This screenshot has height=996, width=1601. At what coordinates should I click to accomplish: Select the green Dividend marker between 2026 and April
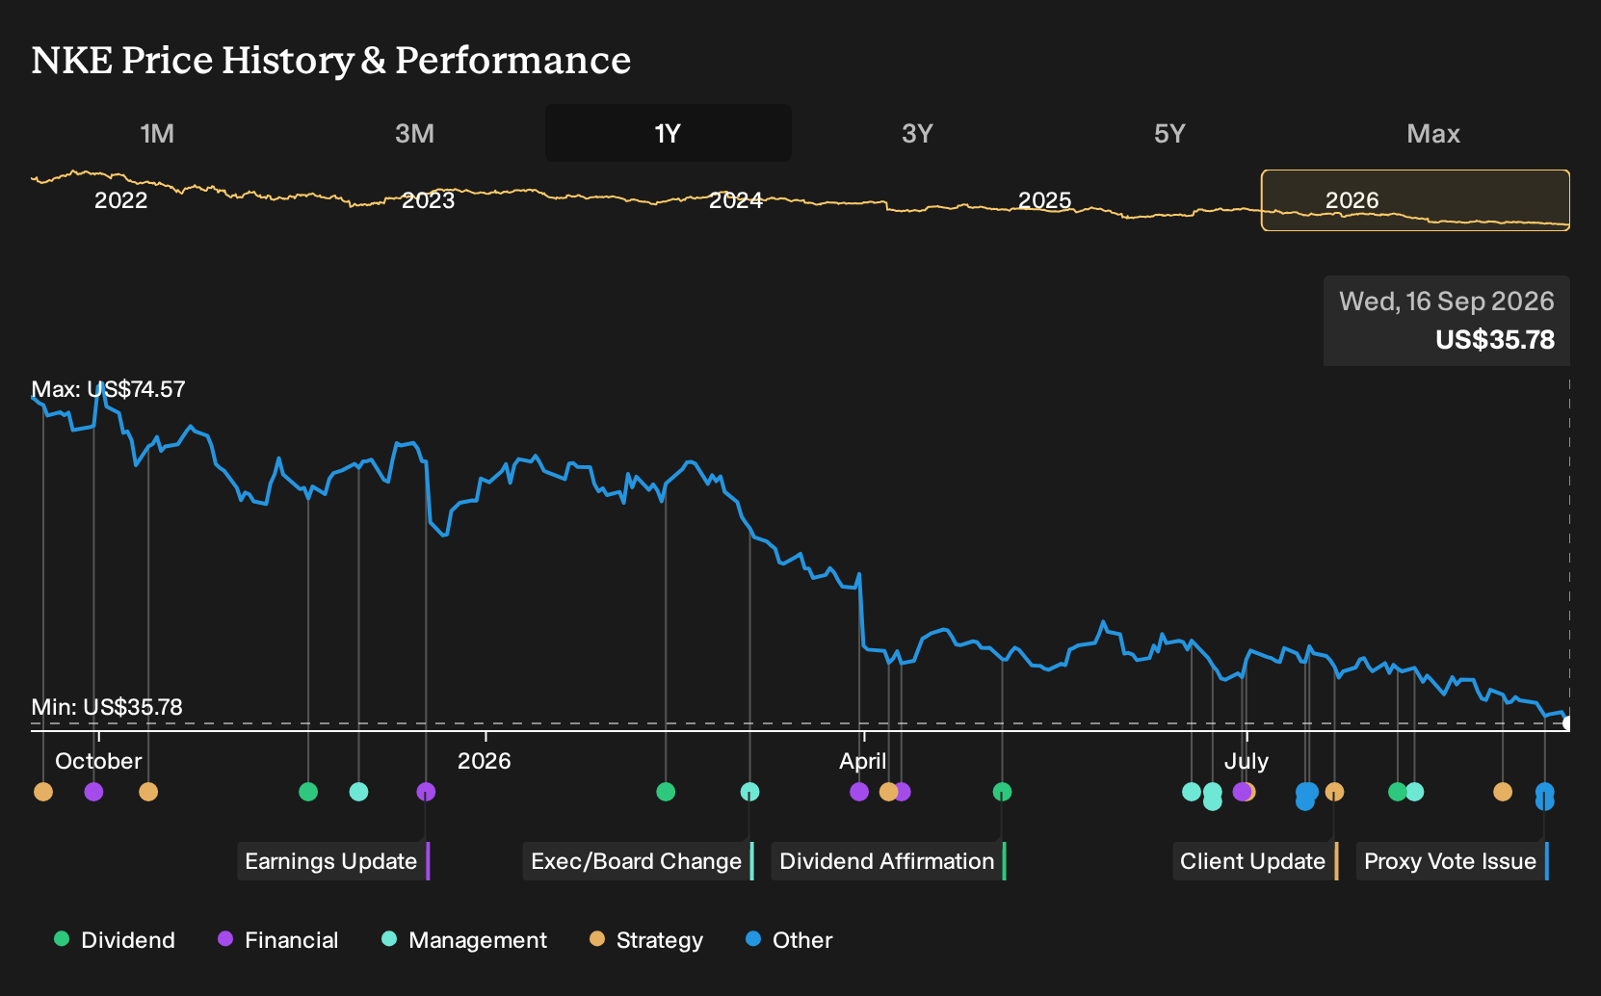tap(666, 792)
